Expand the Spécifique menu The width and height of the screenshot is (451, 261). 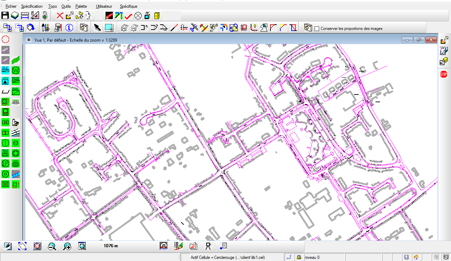point(128,6)
